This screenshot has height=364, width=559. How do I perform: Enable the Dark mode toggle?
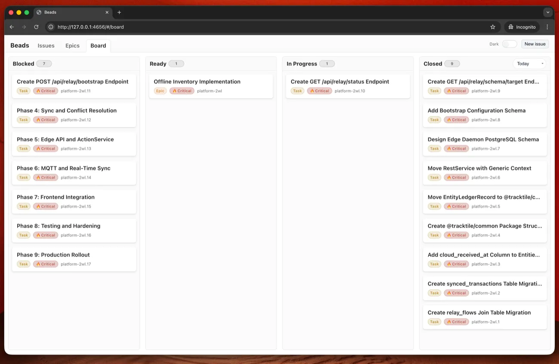tap(509, 44)
